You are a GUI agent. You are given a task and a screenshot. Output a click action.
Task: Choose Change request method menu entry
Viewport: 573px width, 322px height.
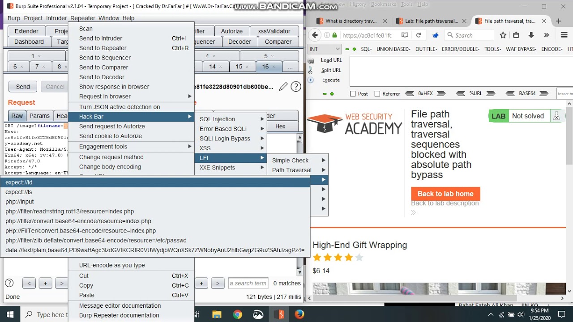point(131,157)
